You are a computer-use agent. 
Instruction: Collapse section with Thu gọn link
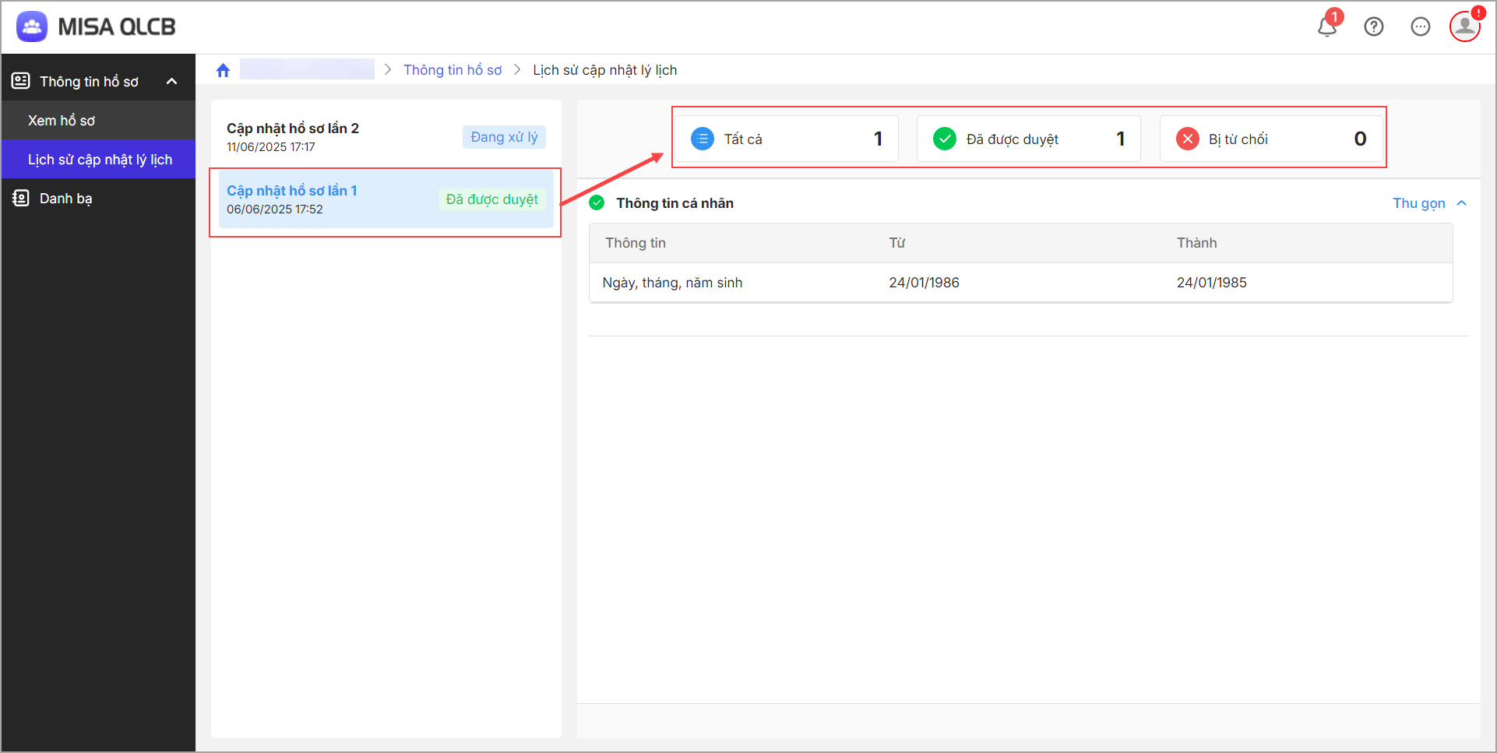[1418, 203]
